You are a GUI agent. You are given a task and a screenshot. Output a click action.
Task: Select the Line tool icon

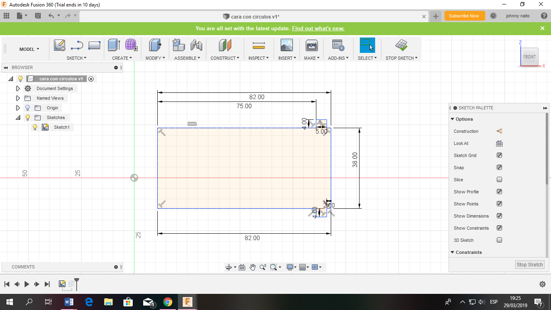[x=77, y=45]
